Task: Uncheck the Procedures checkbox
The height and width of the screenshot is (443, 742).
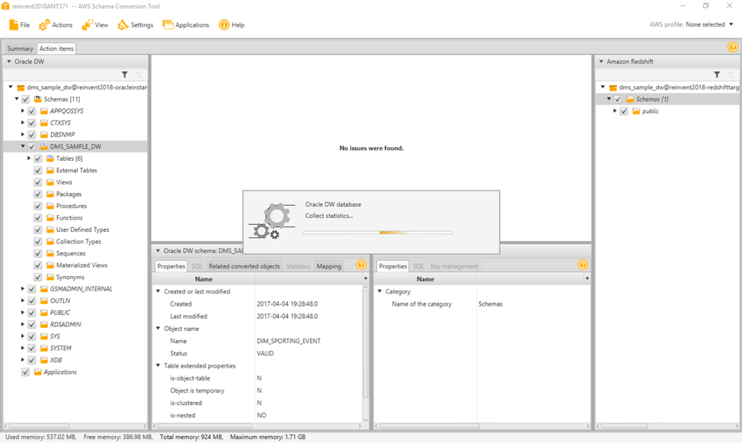Action: (x=38, y=206)
